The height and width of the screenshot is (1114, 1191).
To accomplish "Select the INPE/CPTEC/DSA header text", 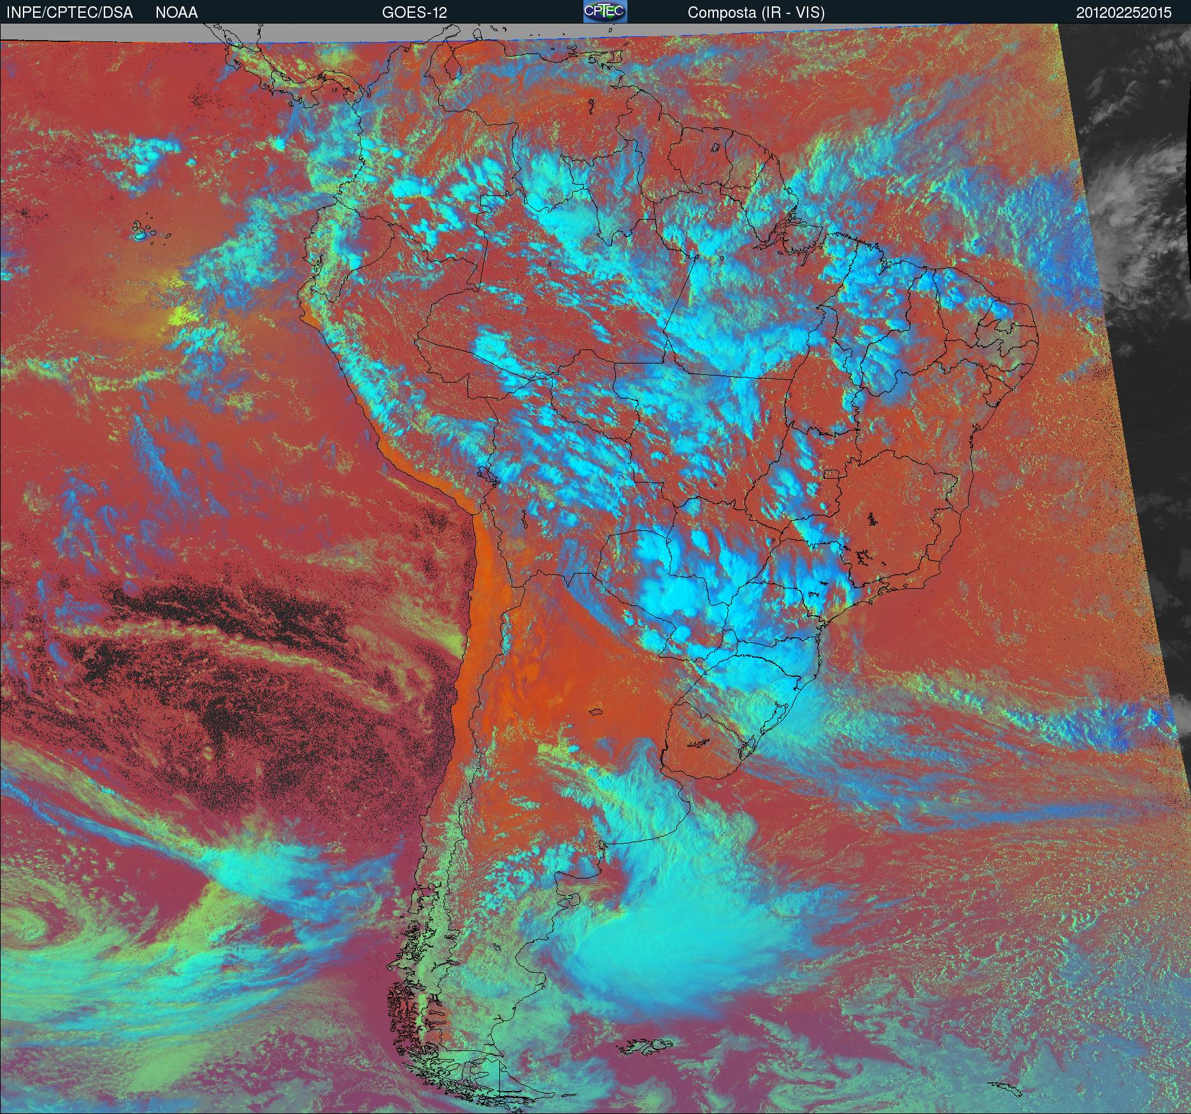I will pyautogui.click(x=69, y=13).
